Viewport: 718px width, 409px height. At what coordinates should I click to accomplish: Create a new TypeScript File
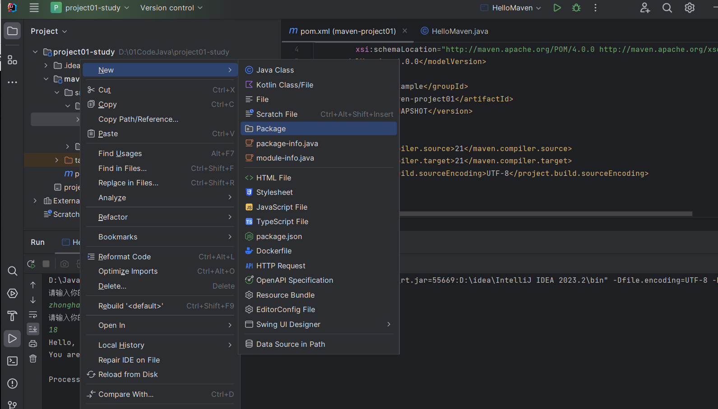319,221
